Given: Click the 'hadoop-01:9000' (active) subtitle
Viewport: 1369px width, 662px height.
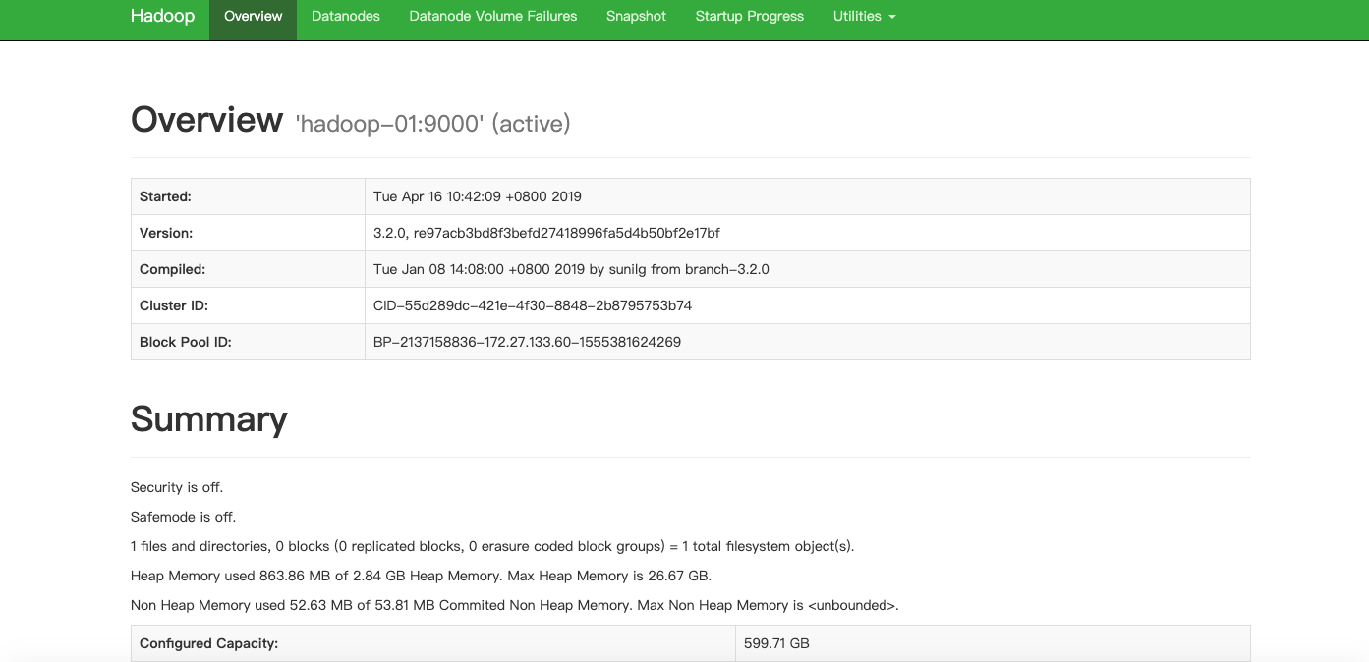Looking at the screenshot, I should [x=432, y=124].
